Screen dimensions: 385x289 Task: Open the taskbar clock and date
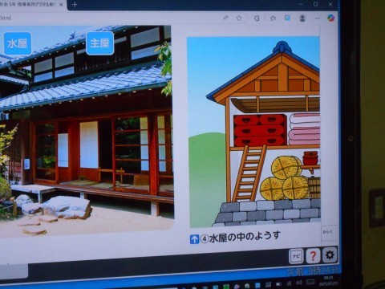pos(328,281)
